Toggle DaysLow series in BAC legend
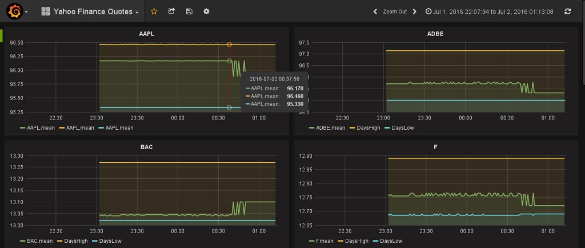The width and height of the screenshot is (585, 248). pyautogui.click(x=107, y=241)
